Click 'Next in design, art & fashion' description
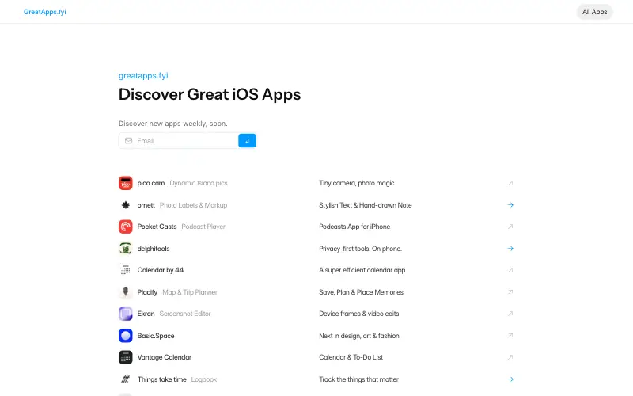Viewport: 633px width, 396px height. pyautogui.click(x=359, y=335)
